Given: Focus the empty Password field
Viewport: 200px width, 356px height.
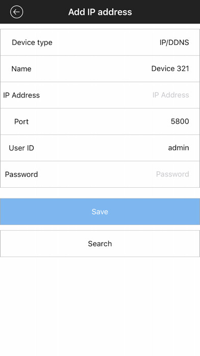Looking at the screenshot, I should (100, 174).
